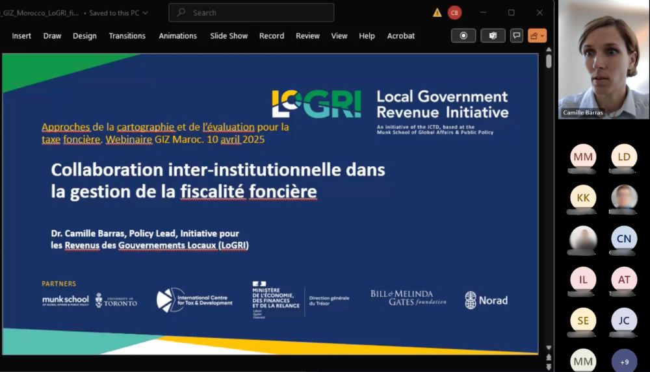650x372 pixels.
Task: Select the blurred photo avatar beside KK
Action: coord(624,197)
